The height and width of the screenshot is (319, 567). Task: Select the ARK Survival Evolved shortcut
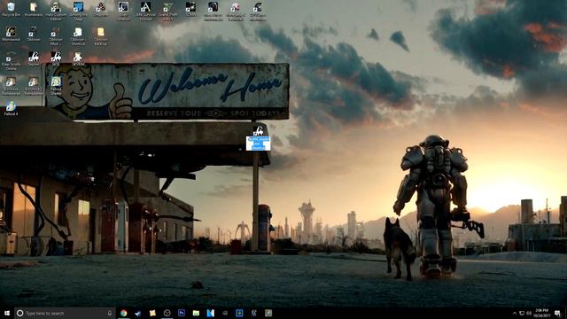click(145, 11)
